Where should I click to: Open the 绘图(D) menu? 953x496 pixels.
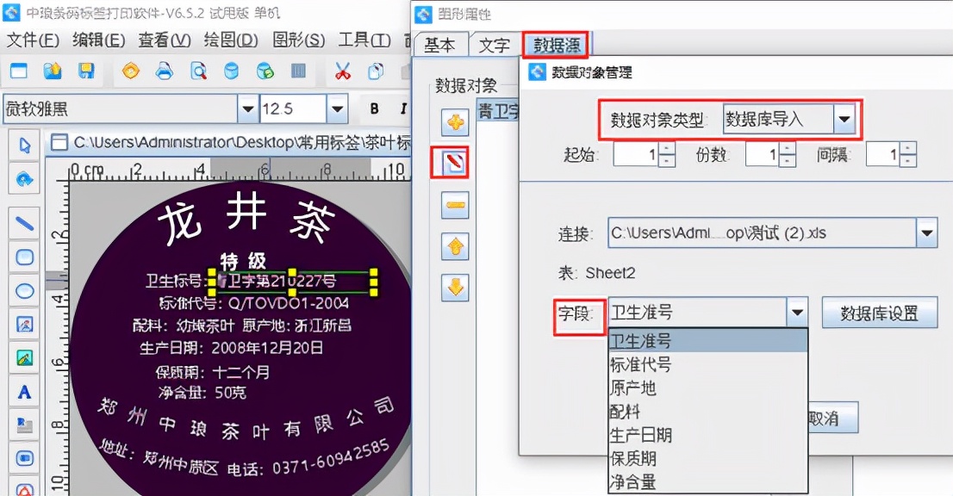pos(231,40)
